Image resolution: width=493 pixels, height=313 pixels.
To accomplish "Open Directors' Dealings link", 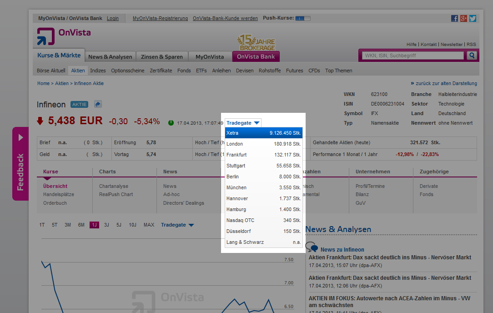I will 184,203.
